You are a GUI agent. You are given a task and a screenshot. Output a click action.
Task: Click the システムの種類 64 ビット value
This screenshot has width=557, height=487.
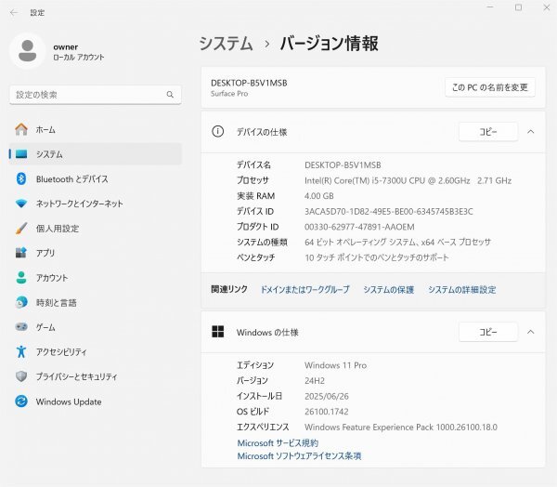click(x=397, y=242)
